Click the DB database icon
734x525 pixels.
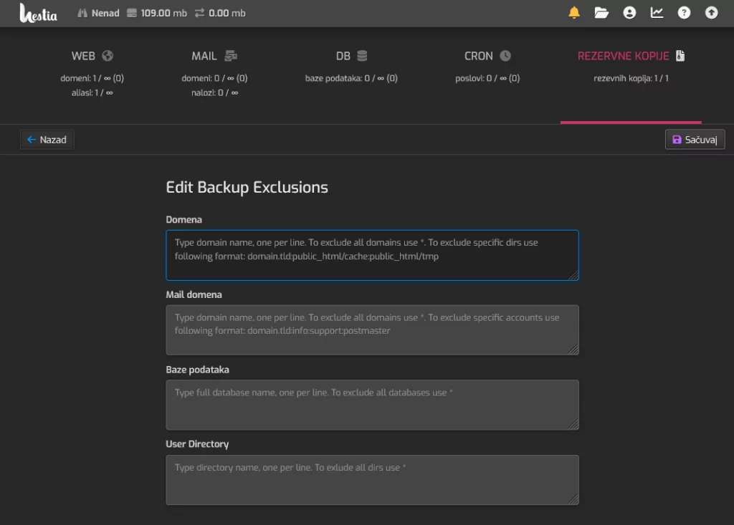pos(362,56)
